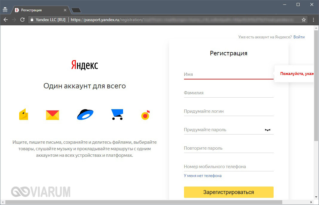Image resolution: width=319 pixels, height=205 pixels.
Task: Focus the Повторите пароль field
Action: click(x=229, y=148)
